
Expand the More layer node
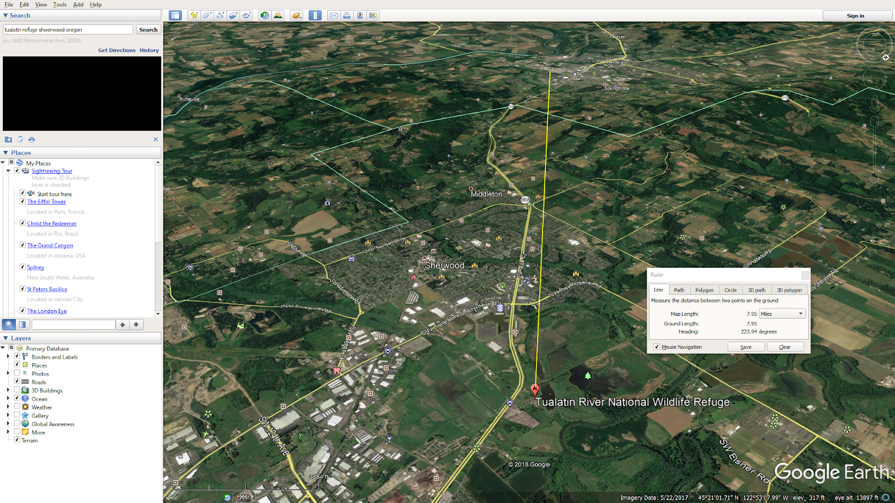pyautogui.click(x=8, y=432)
